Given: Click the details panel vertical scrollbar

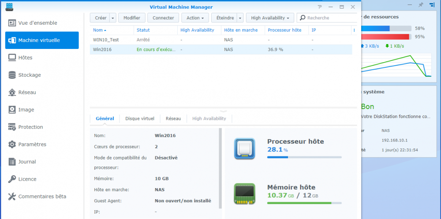Looking at the screenshot, I should (220, 167).
